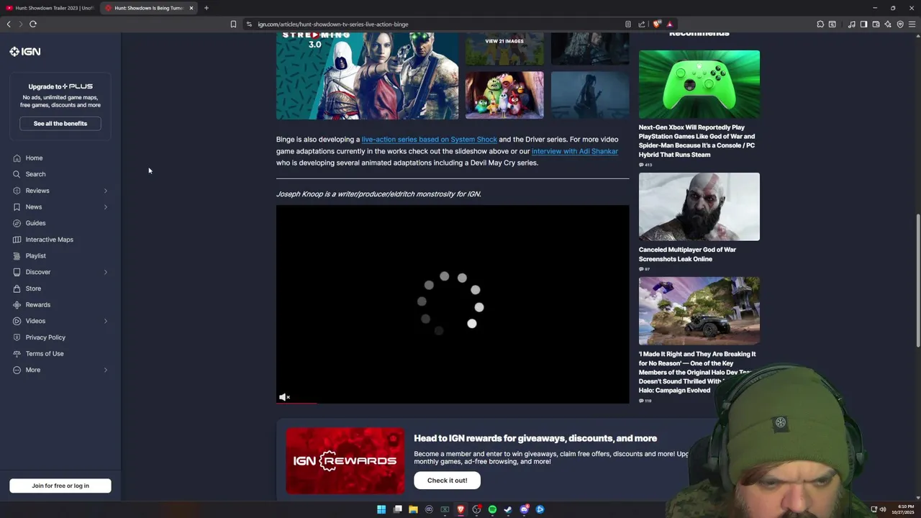Viewport: 921px width, 518px height.
Task: Open the Brave Shields lion icon
Action: [657, 24]
